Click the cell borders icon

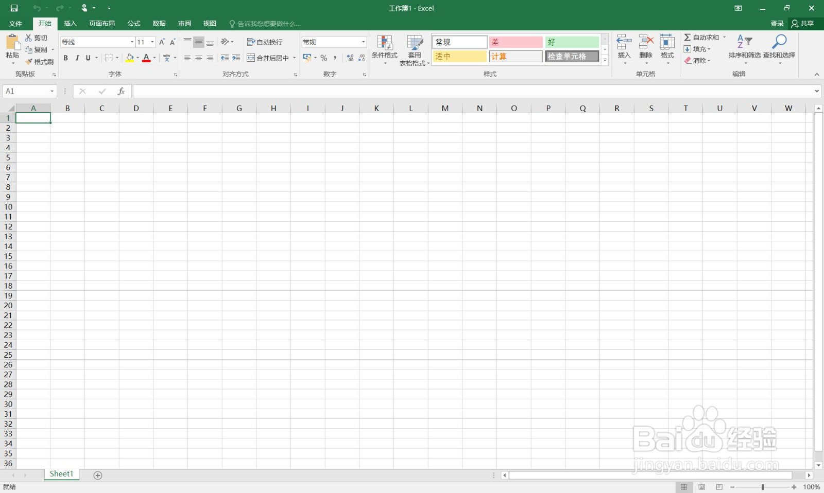point(109,58)
